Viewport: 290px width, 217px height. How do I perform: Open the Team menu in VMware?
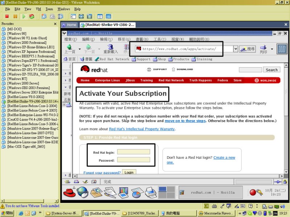coord(49,9)
